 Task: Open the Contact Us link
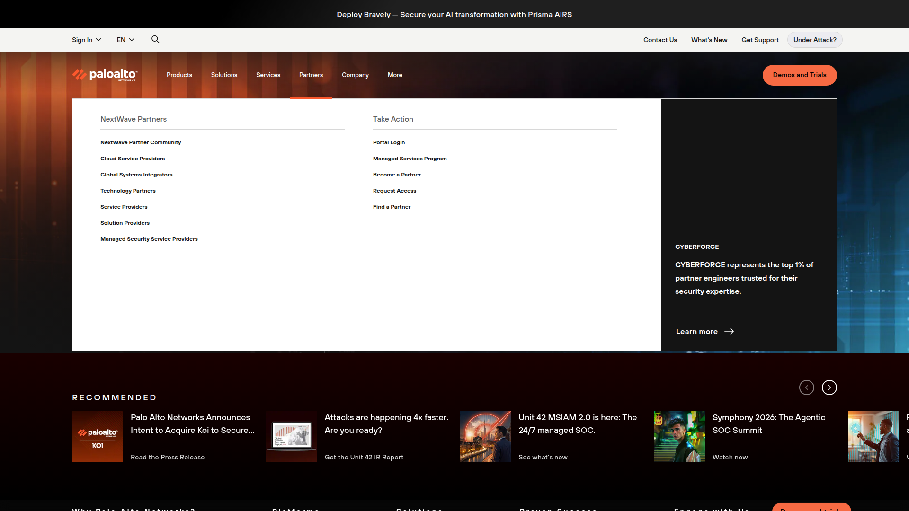(660, 40)
